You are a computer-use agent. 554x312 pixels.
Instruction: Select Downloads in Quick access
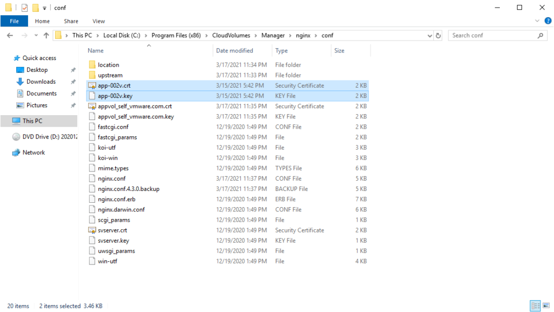coord(41,82)
